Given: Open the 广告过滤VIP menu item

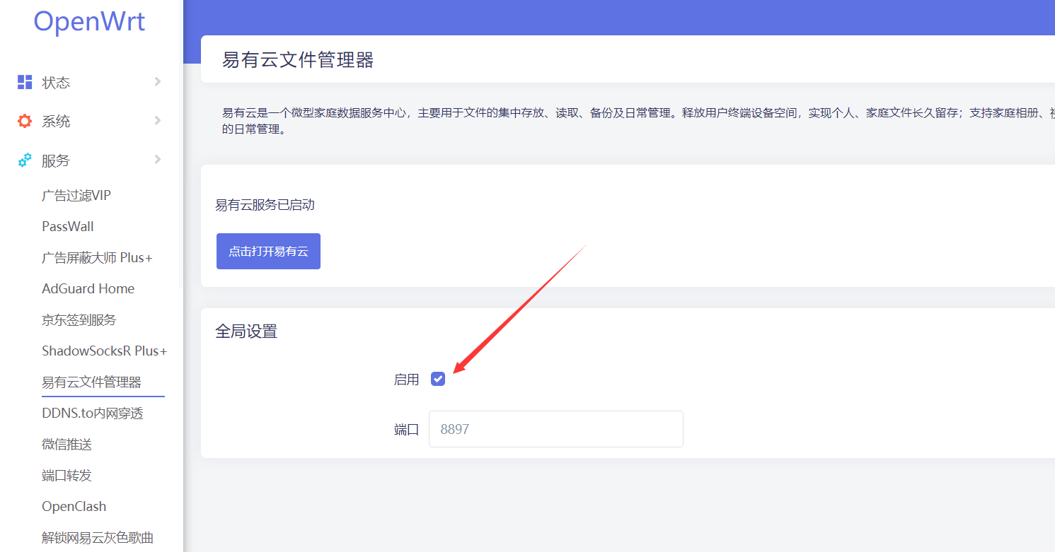Looking at the screenshot, I should (76, 196).
